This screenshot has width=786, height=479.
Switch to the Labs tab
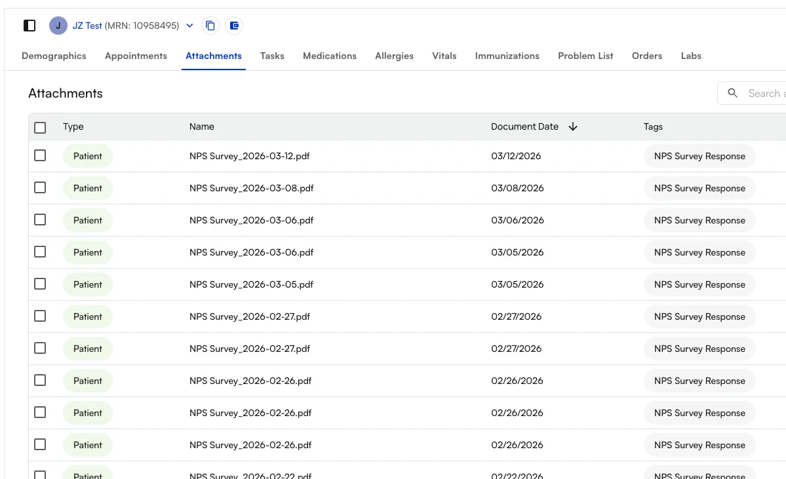point(691,56)
